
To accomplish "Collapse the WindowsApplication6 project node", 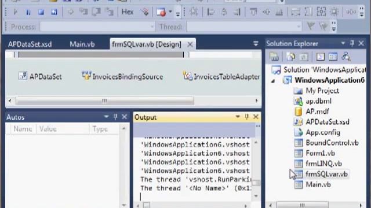I will [x=273, y=81].
